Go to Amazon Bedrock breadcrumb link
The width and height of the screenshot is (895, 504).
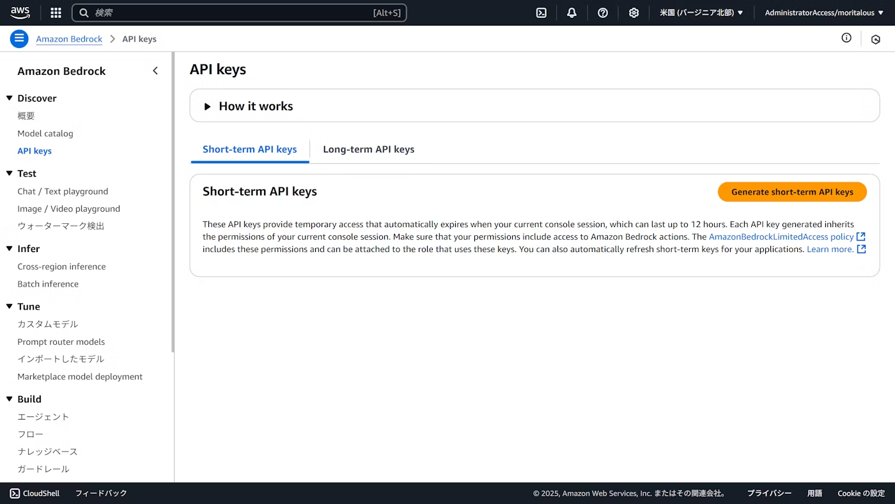69,39
